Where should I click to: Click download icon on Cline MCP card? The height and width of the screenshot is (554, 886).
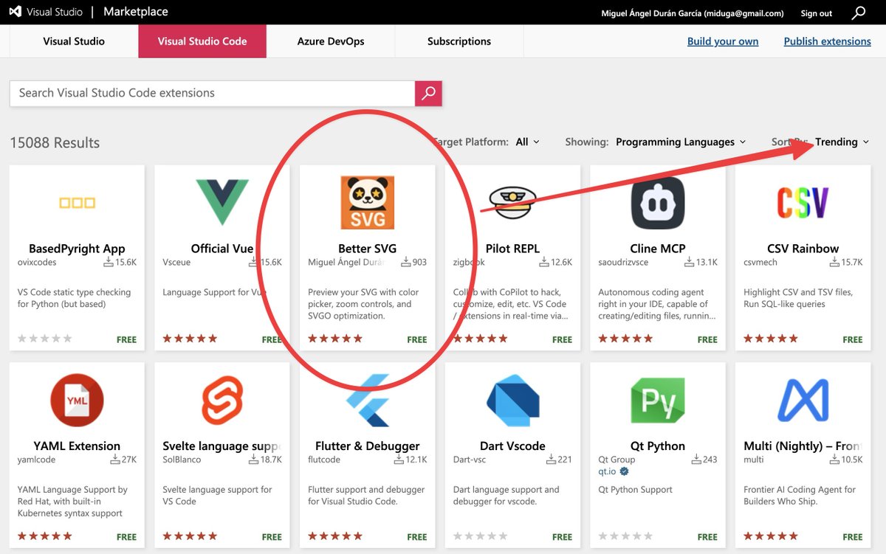[x=689, y=262]
